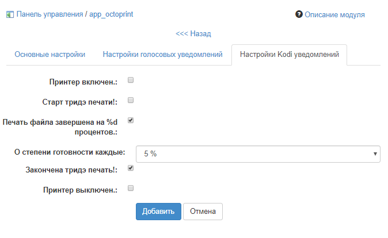The height and width of the screenshot is (238, 388).
Task: Click the arrow on the 5 % select box
Action: coord(375,154)
